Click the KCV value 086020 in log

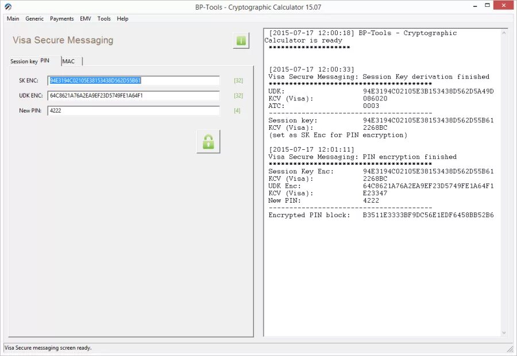[x=375, y=99]
